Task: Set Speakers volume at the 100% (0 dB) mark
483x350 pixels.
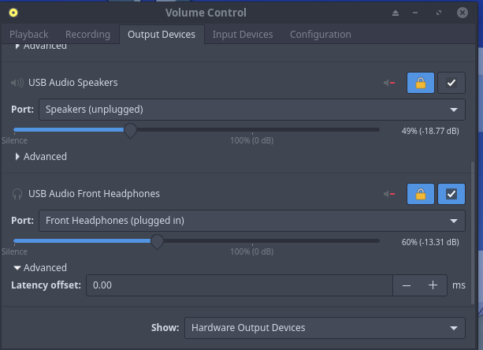Action: tap(252, 130)
